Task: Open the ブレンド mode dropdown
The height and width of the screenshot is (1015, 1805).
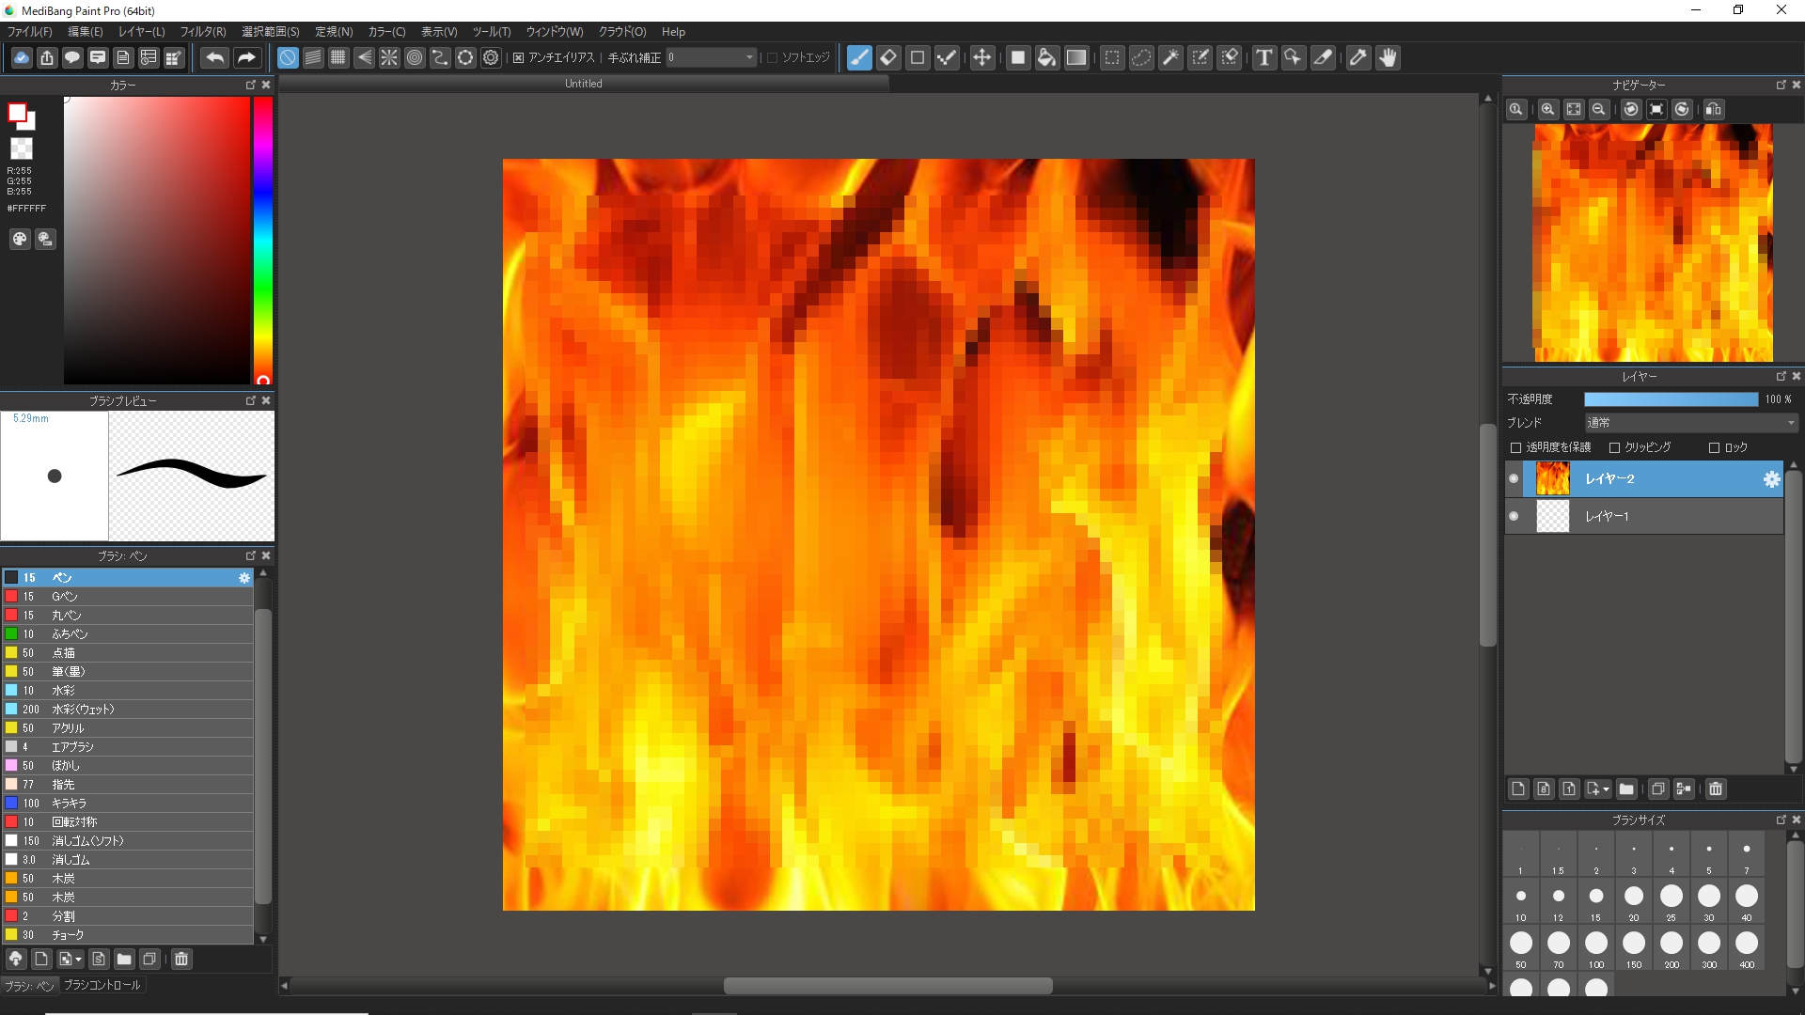Action: (x=1687, y=422)
